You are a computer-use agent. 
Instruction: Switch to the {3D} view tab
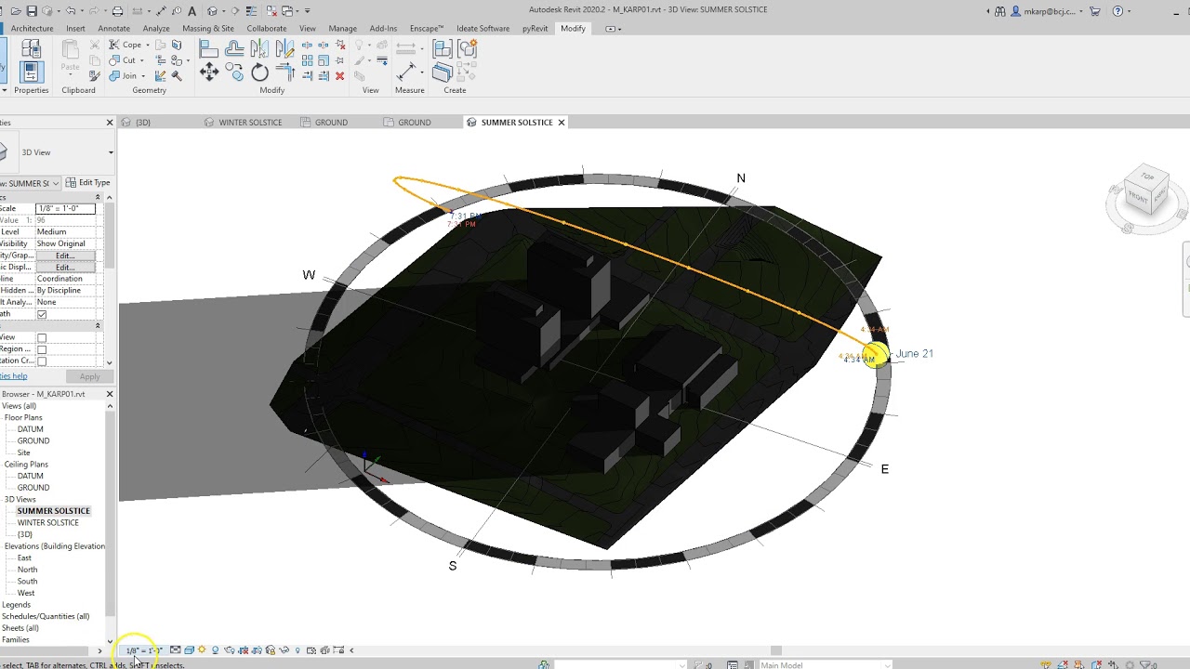(143, 123)
